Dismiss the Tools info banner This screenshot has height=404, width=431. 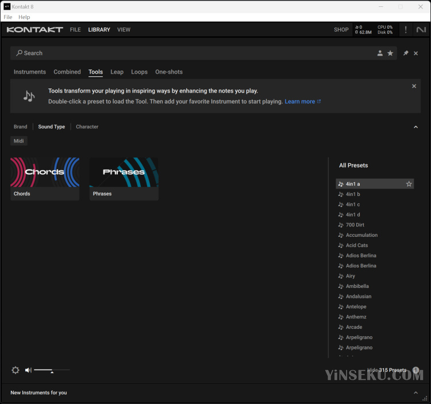click(x=414, y=86)
